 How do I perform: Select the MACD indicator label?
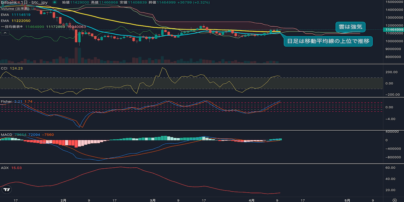tap(6, 135)
